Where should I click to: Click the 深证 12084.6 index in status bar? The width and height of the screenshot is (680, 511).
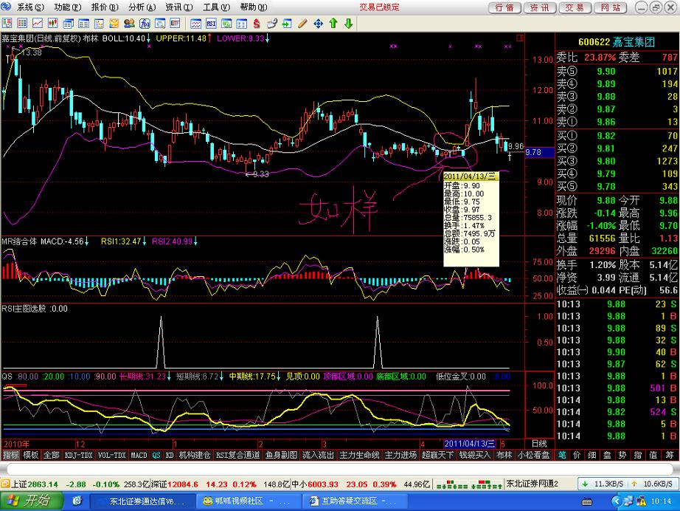(220, 484)
